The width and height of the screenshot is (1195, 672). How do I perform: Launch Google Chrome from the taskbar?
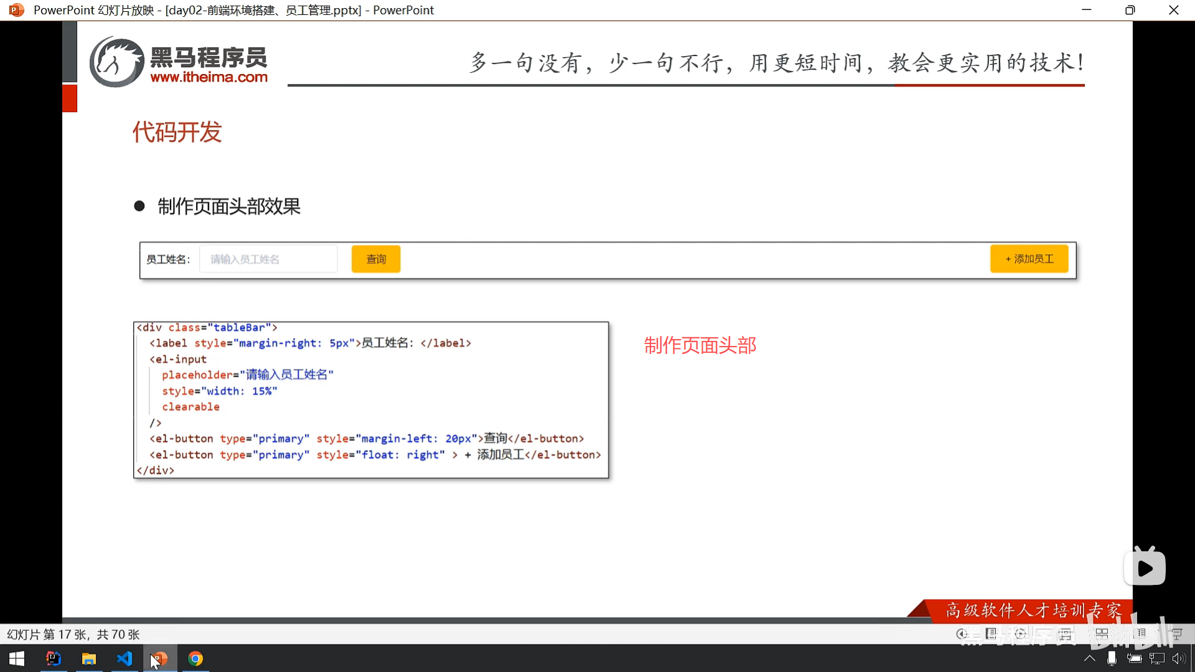[195, 658]
